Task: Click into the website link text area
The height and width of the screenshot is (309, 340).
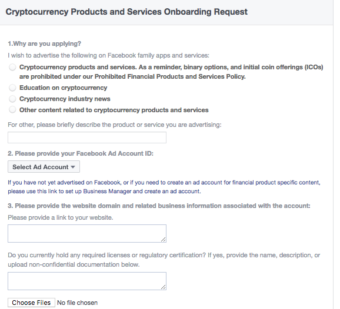Action: tap(87, 233)
